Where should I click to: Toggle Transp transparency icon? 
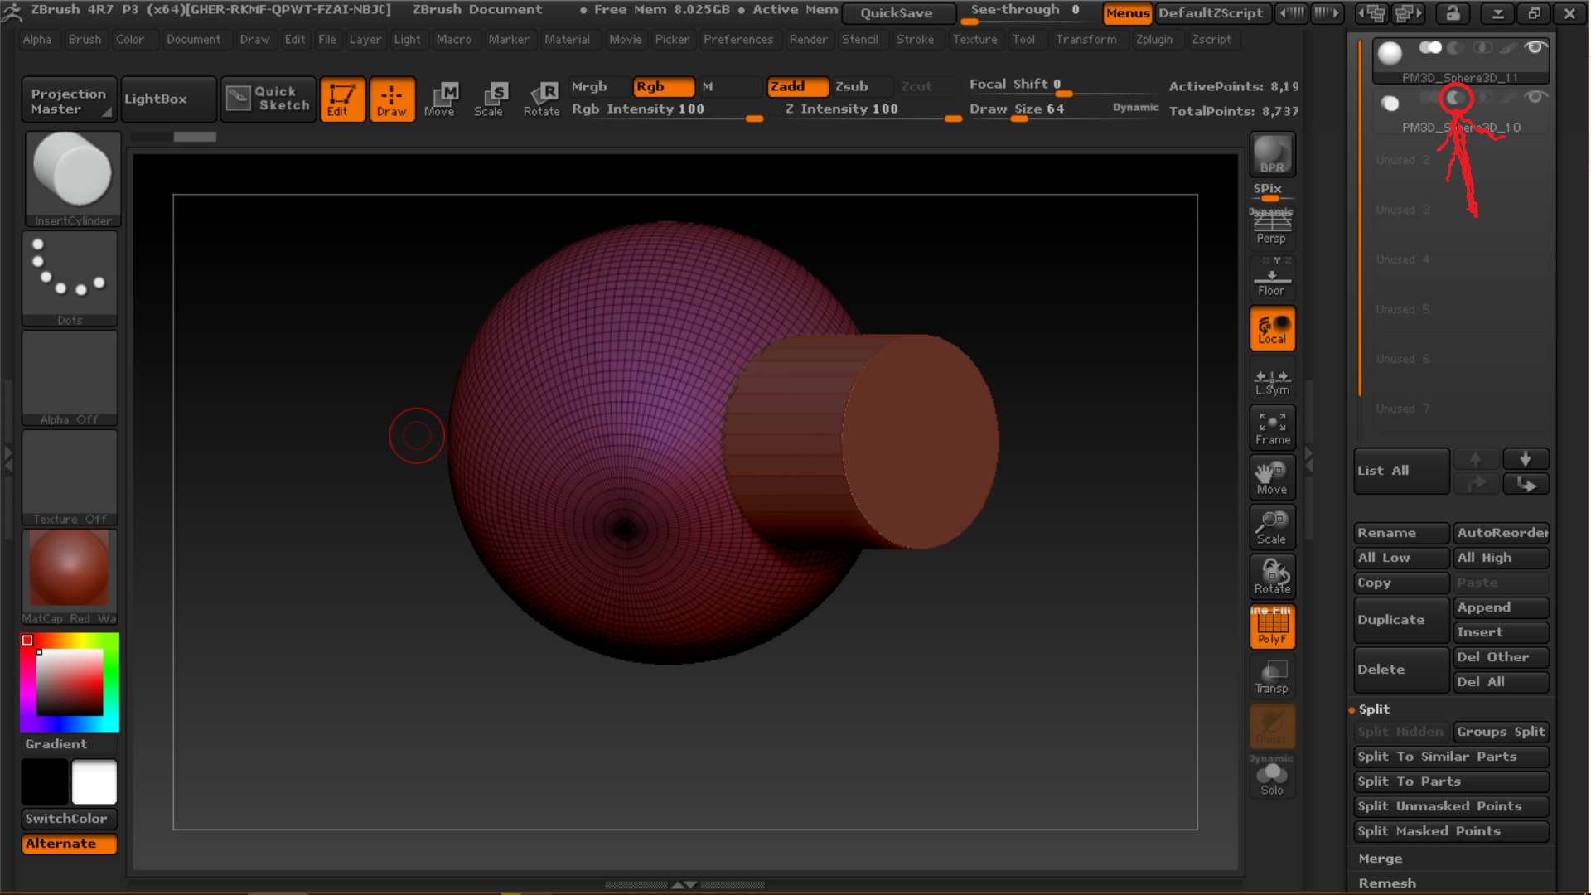(1272, 676)
